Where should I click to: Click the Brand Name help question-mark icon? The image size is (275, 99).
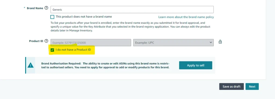[46, 8]
